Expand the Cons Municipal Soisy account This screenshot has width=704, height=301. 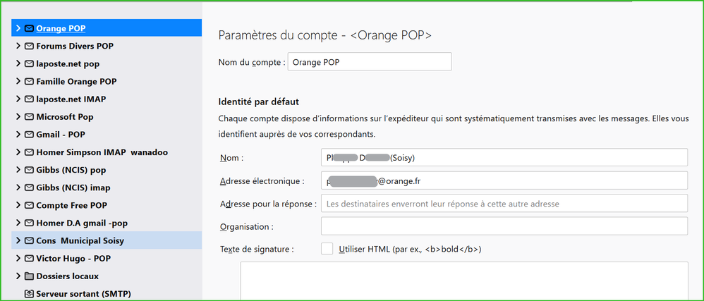coord(18,240)
